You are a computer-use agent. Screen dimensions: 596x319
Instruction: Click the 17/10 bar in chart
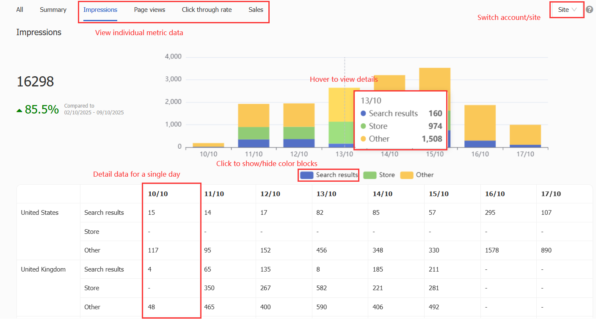[x=525, y=136]
